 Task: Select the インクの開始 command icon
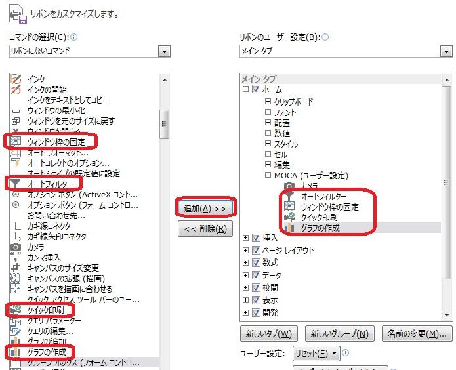click(x=16, y=89)
